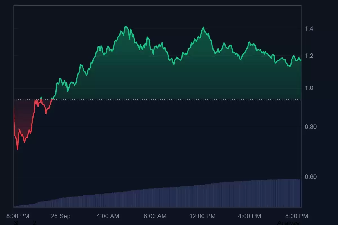Click the highest green peak after 4:00 AM

(126, 26)
